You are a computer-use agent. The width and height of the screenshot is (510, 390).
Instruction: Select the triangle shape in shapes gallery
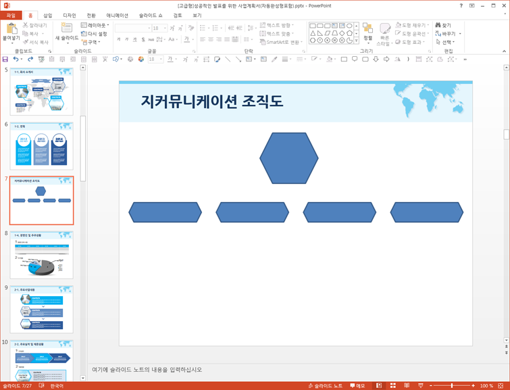(313, 33)
